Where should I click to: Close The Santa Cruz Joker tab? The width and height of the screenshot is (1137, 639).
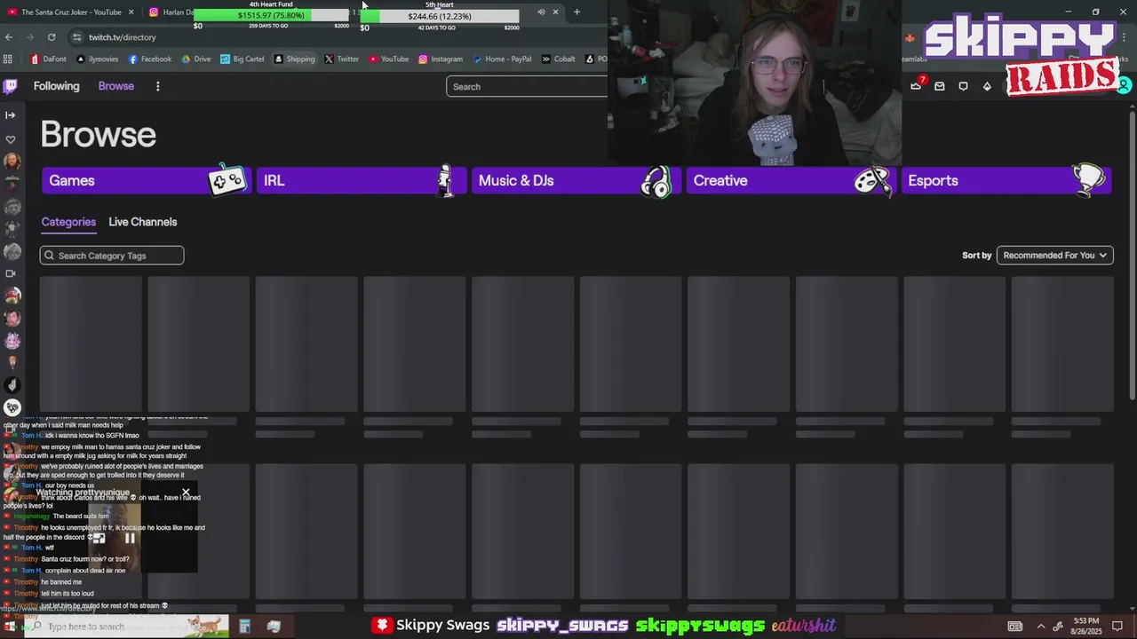click(x=131, y=12)
